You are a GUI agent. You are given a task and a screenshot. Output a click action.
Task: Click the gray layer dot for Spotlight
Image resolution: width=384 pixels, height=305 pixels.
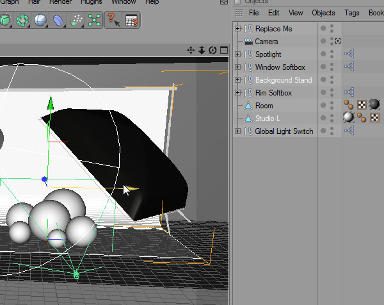click(323, 54)
